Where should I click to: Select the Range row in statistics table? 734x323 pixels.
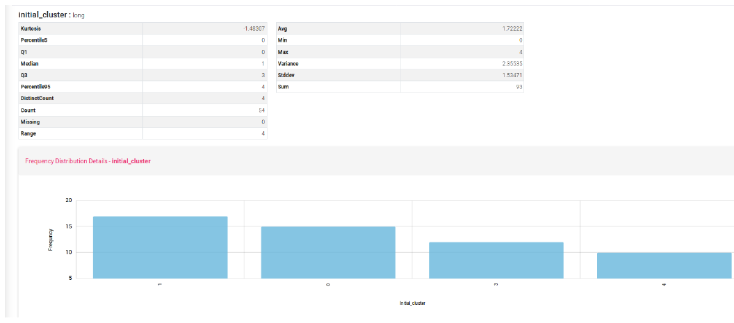point(142,133)
